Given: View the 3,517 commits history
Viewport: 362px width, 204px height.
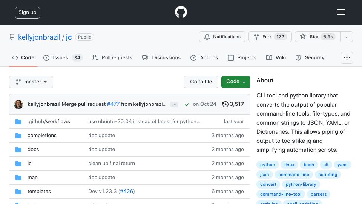Looking at the screenshot, I should click(233, 104).
